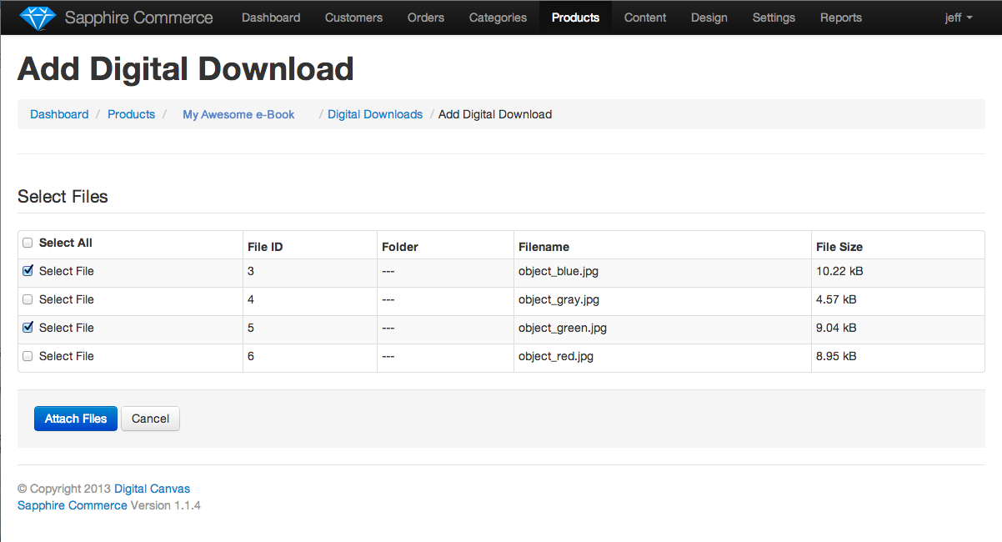Click the object_blue.jpg filename cell
Screen dimensions: 1002x542
(x=662, y=271)
